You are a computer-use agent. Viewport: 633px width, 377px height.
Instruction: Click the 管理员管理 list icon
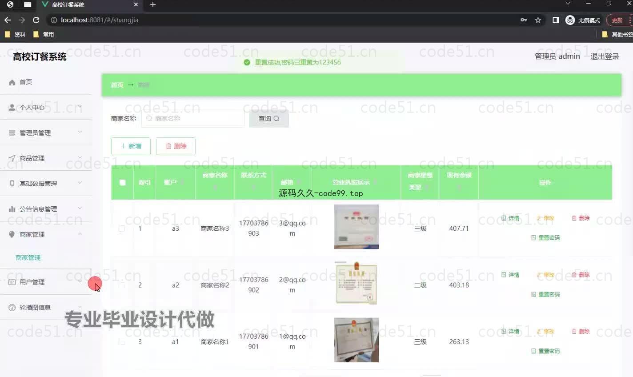[12, 133]
